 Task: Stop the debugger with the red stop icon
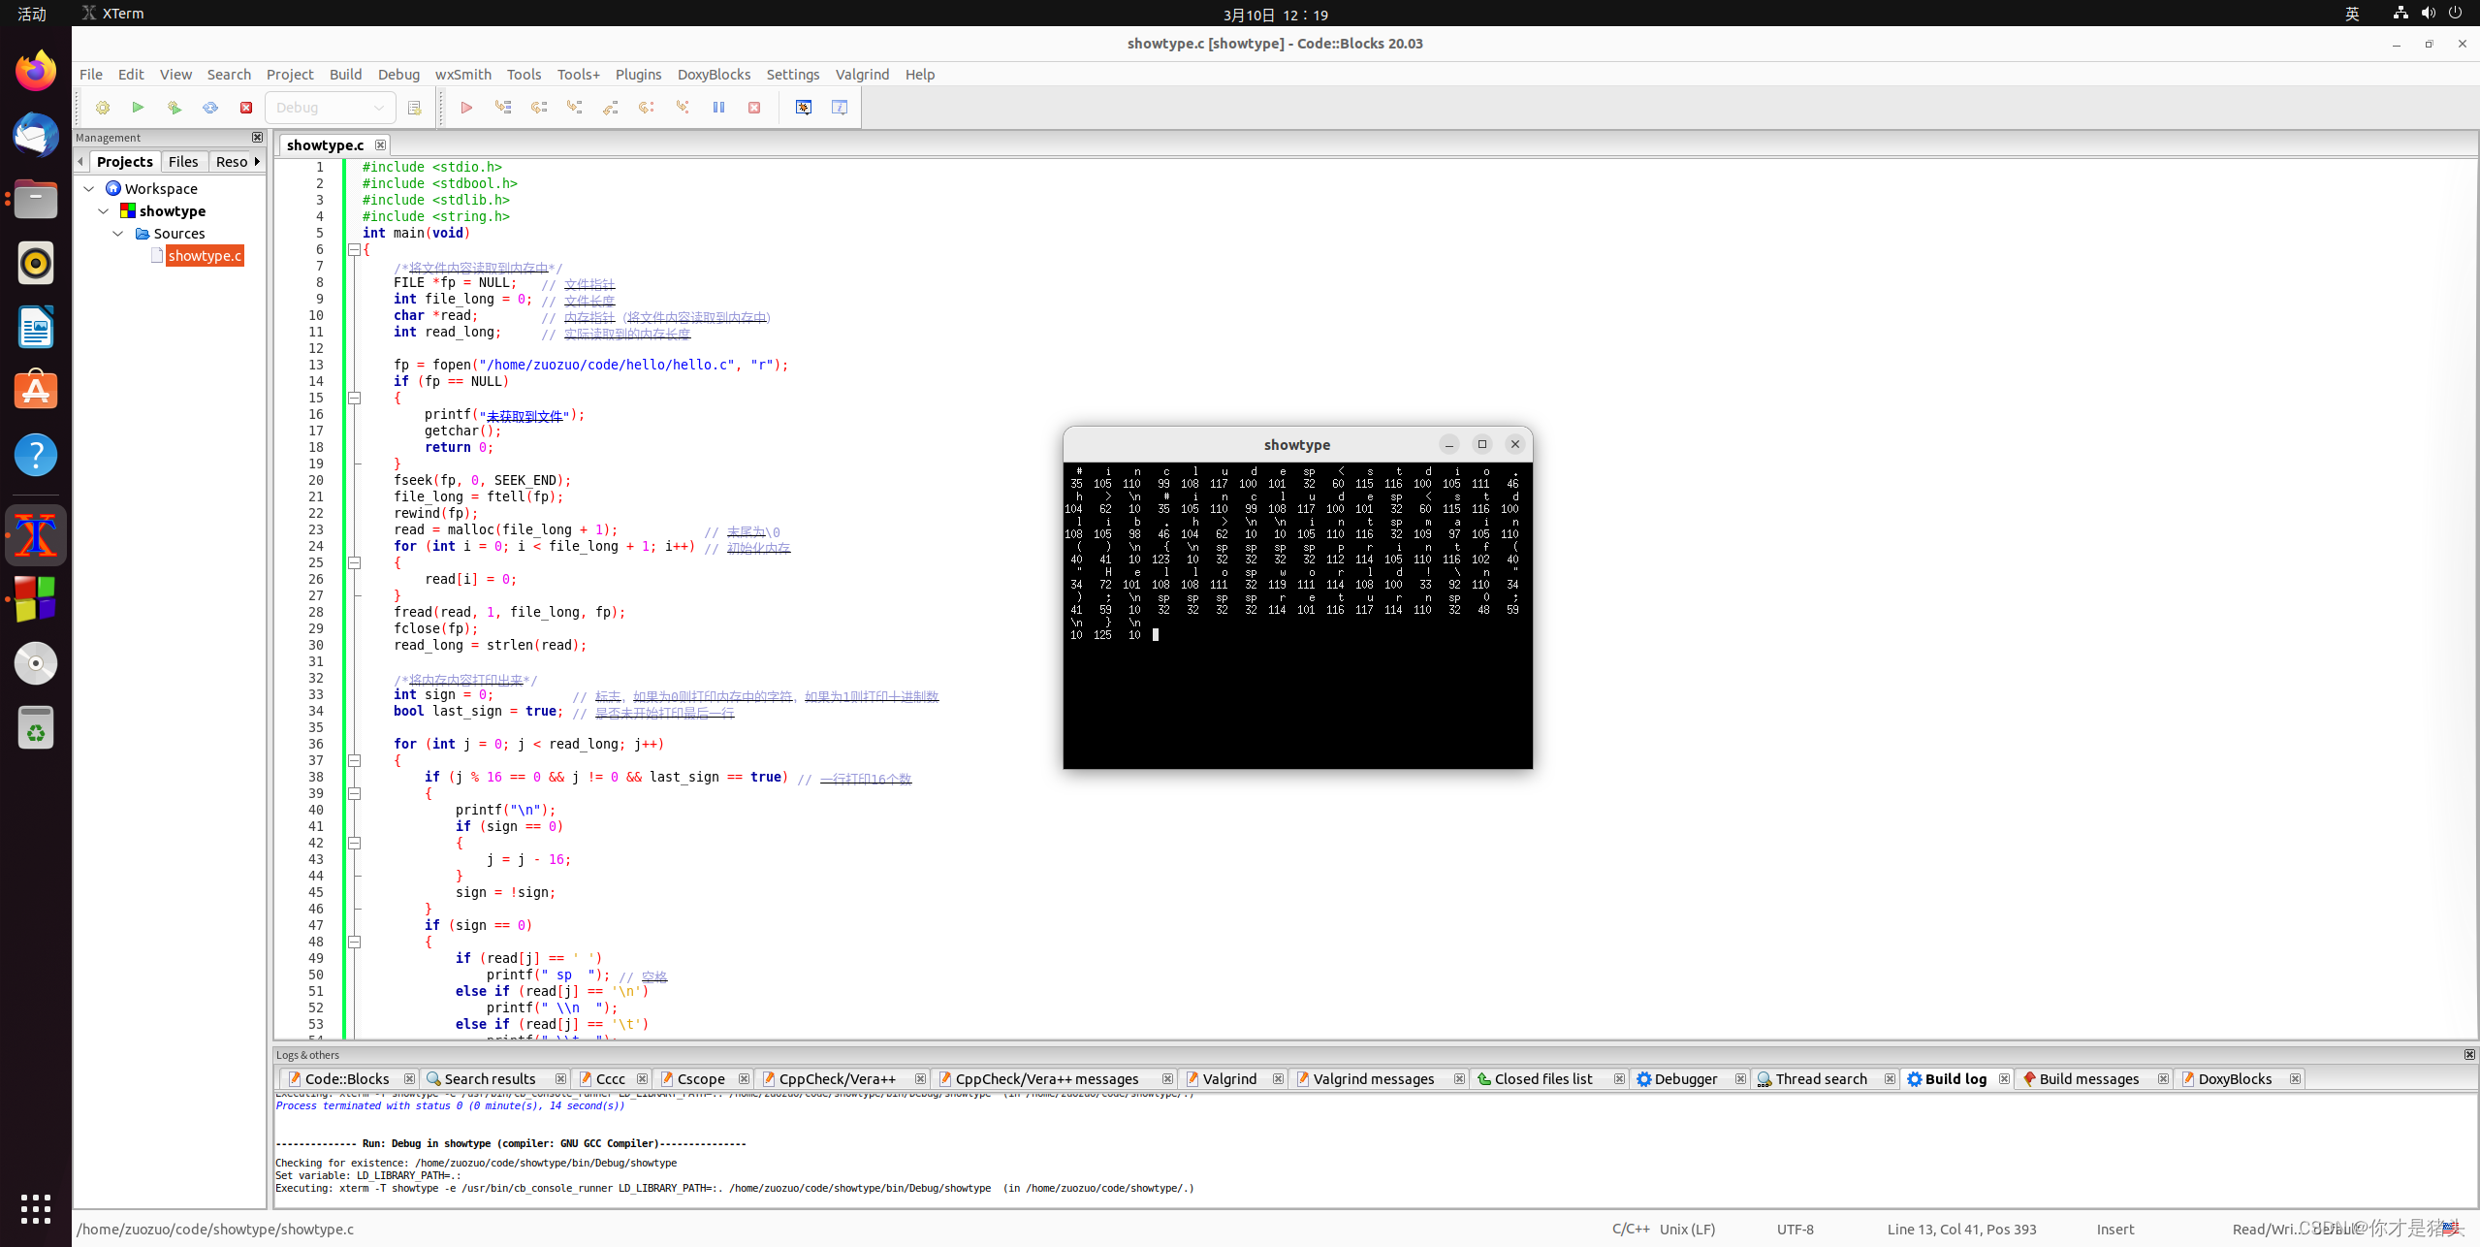click(753, 107)
